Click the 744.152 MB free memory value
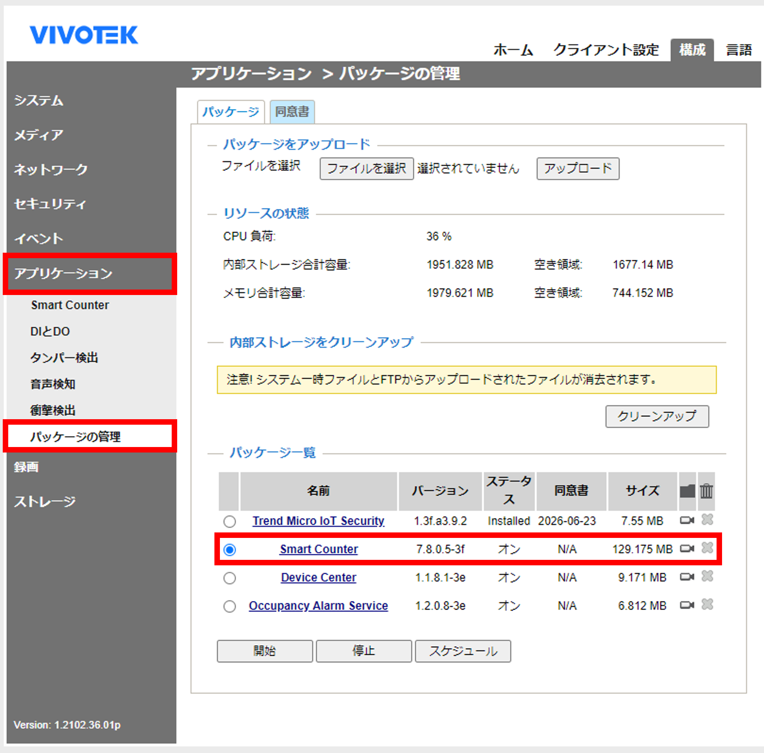 point(642,293)
